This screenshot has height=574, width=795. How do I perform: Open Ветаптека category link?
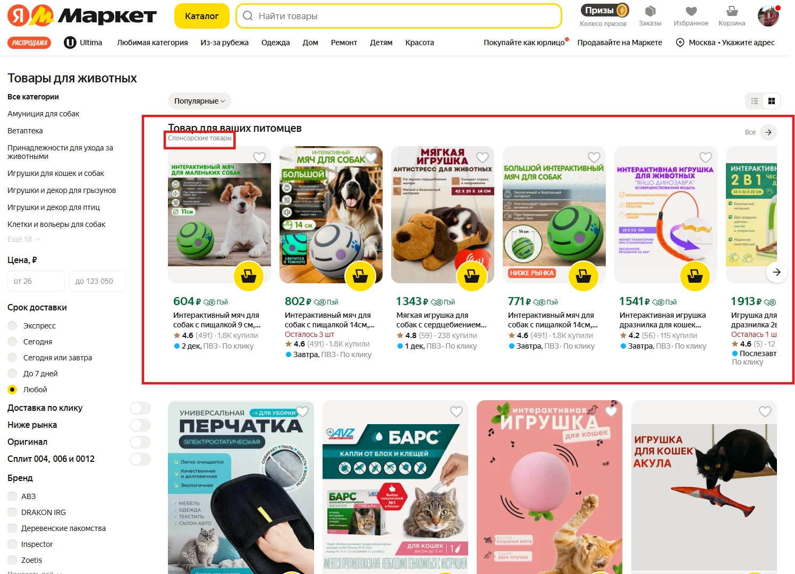coord(25,131)
